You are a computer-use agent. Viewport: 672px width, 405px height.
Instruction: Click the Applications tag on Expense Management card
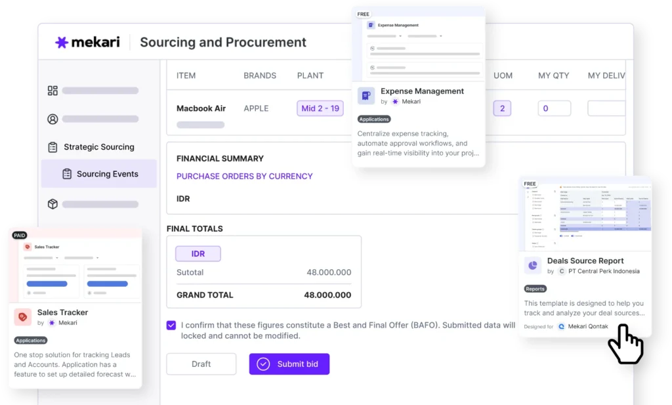click(374, 119)
